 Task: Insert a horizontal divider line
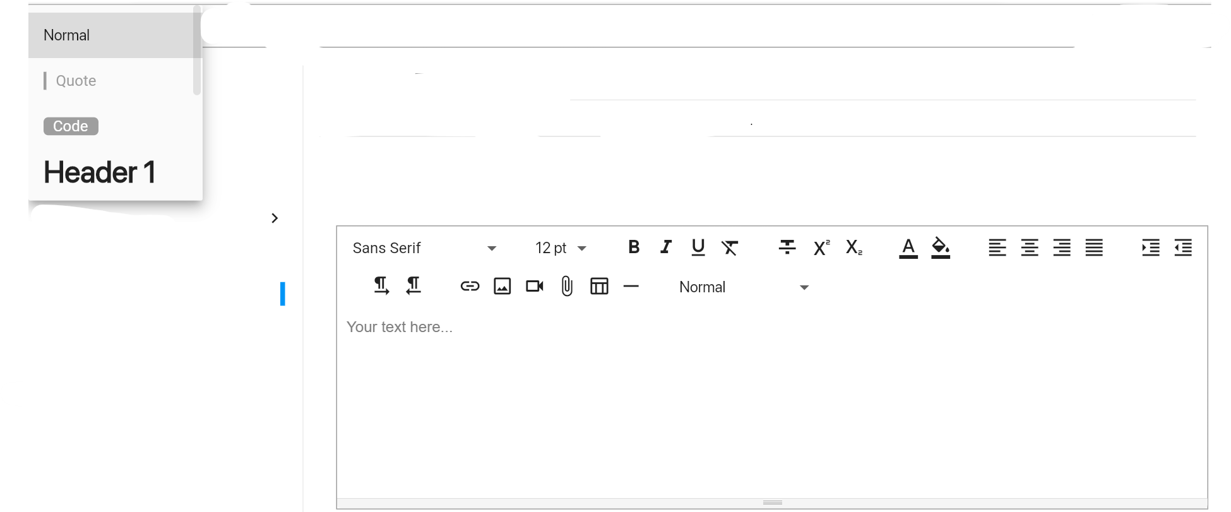pos(631,286)
